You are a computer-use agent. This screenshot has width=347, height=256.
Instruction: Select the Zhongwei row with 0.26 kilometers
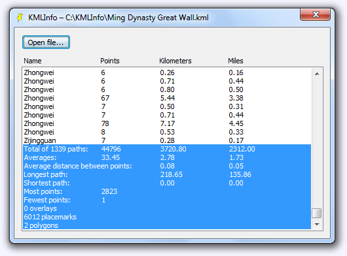coord(167,72)
